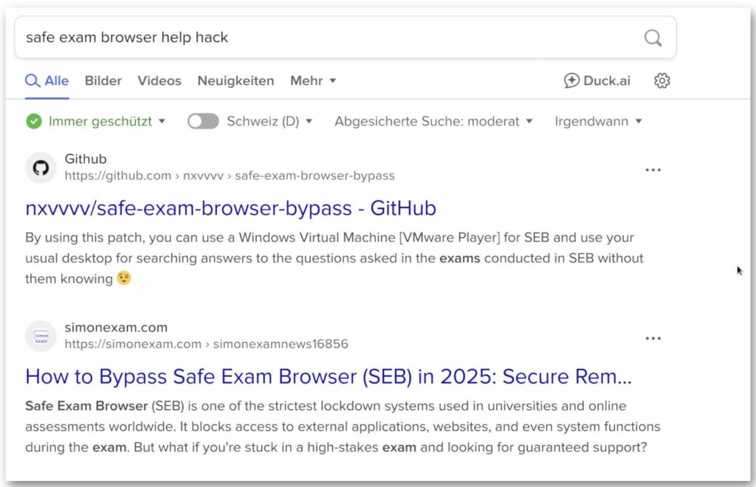756x487 pixels.
Task: Open the settings gear icon
Action: point(662,80)
